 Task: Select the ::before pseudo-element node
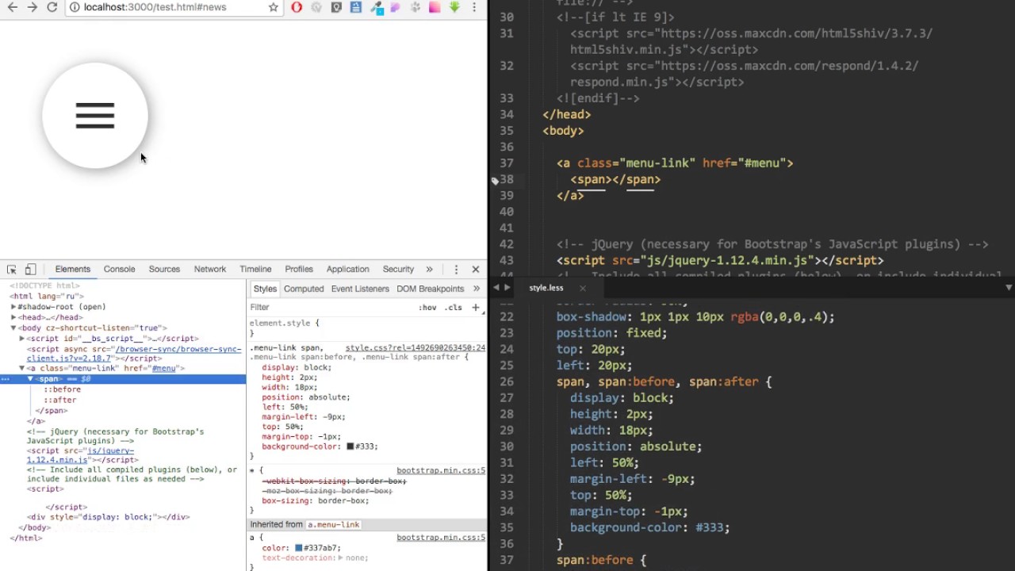click(62, 389)
